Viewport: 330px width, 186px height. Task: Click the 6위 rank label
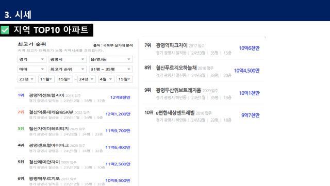[21, 178]
